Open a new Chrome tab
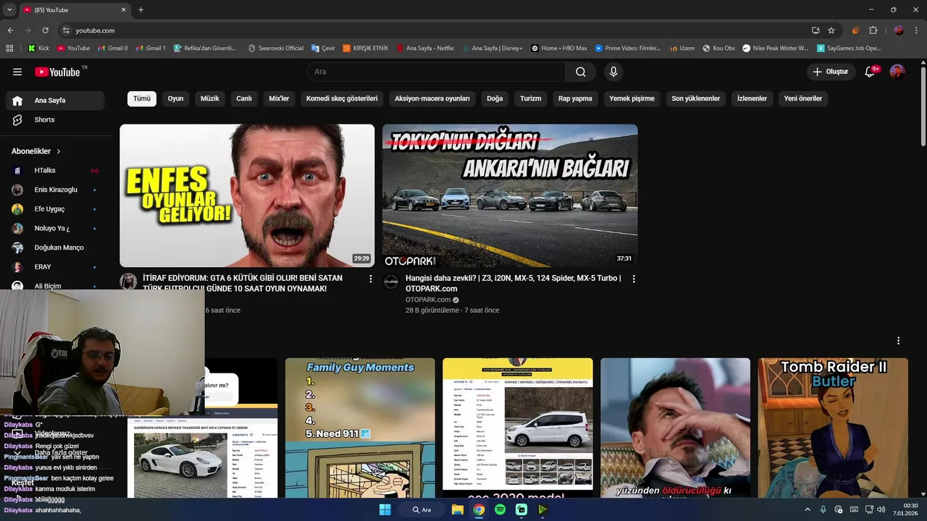Viewport: 927px width, 521px height. click(140, 9)
